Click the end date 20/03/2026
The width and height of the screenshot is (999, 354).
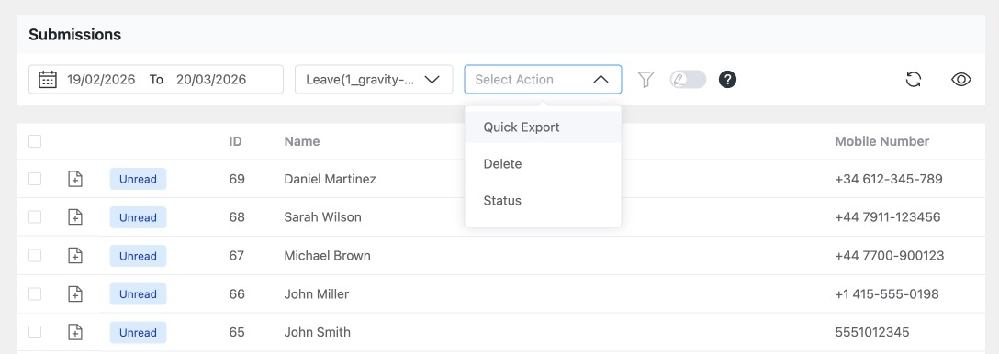(211, 80)
